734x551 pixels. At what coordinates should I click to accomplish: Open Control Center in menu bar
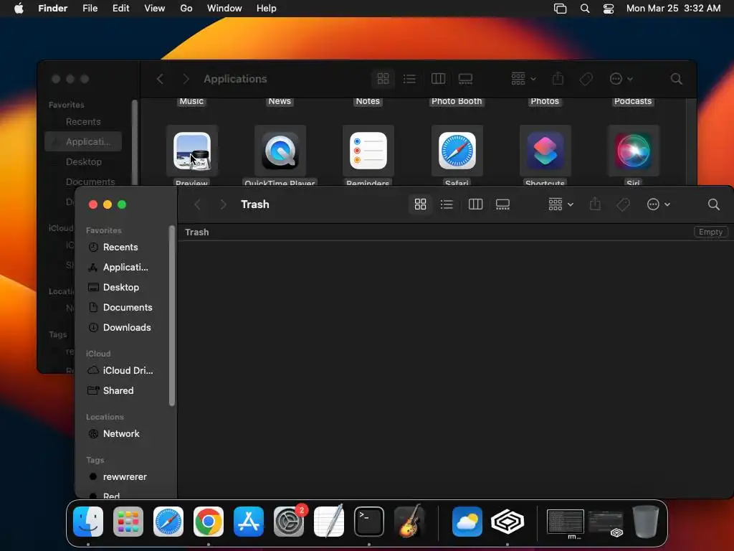(608, 9)
